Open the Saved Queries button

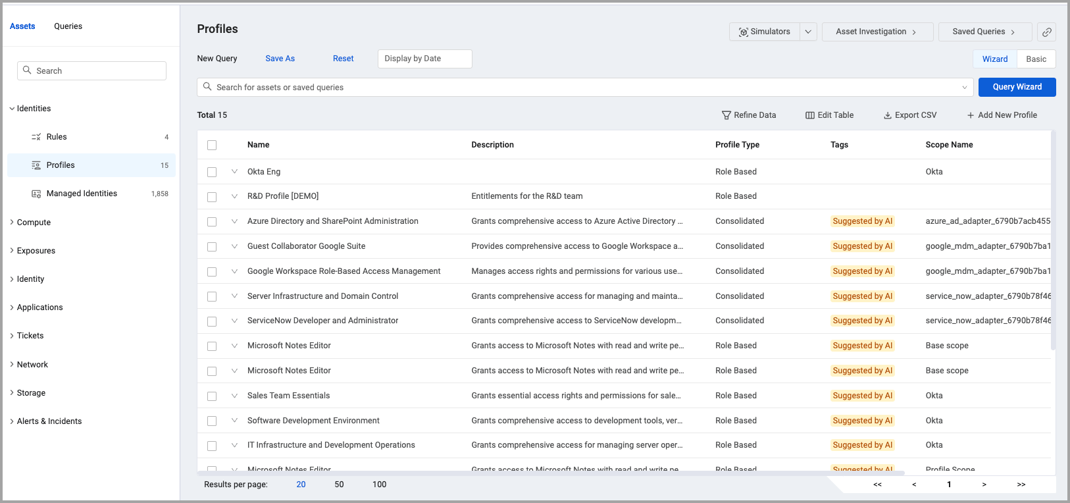pyautogui.click(x=984, y=32)
